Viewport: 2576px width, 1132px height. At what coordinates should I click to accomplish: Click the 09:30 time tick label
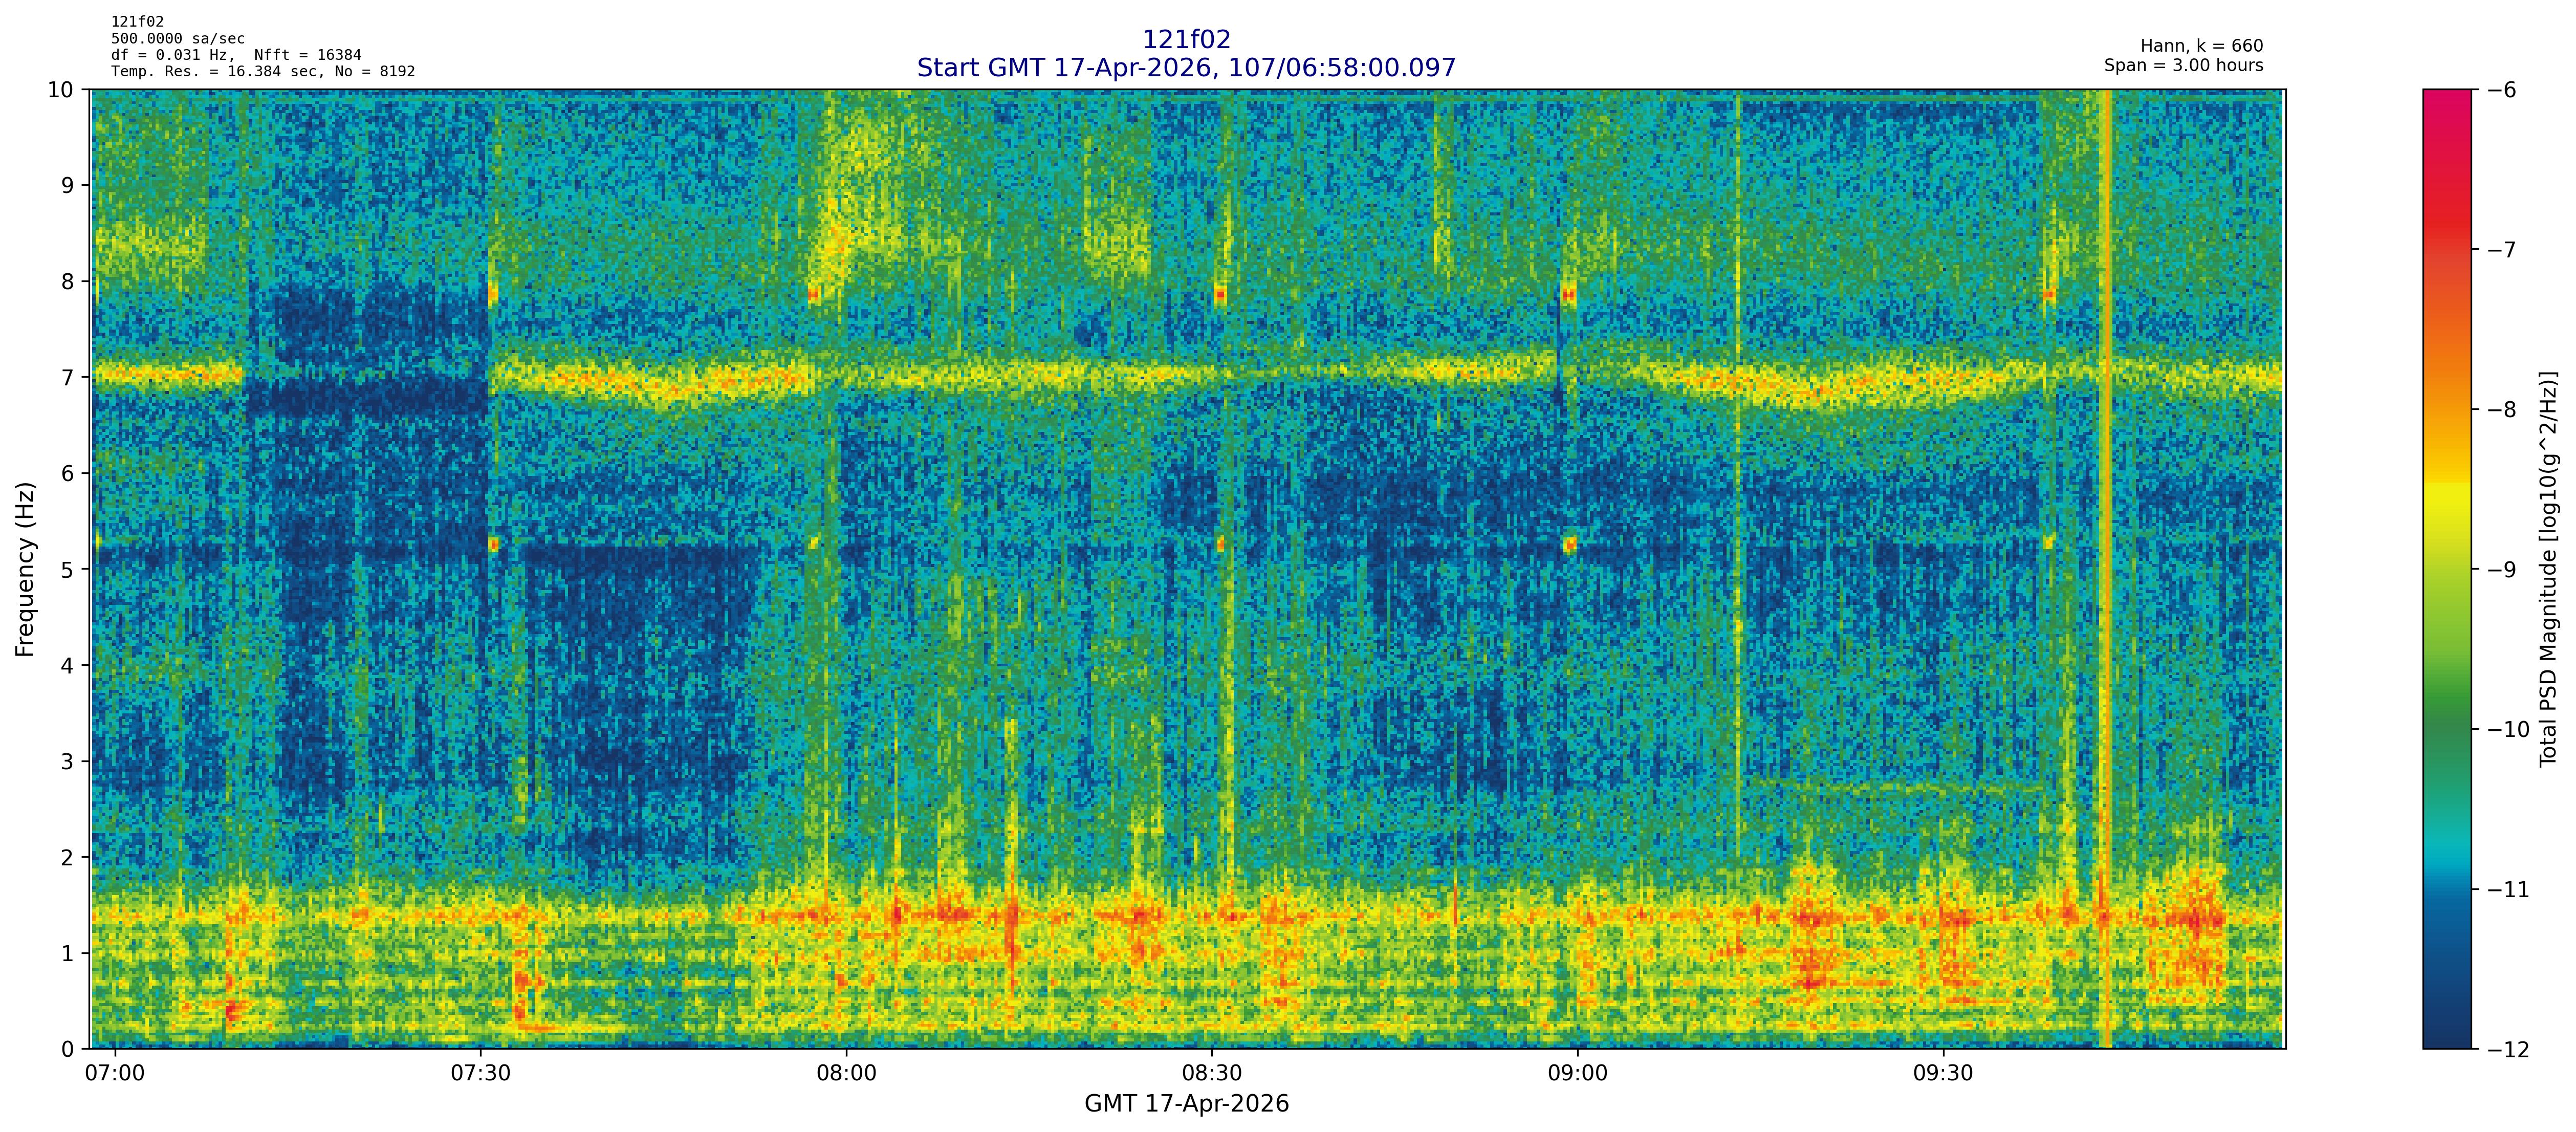coord(1943,1074)
